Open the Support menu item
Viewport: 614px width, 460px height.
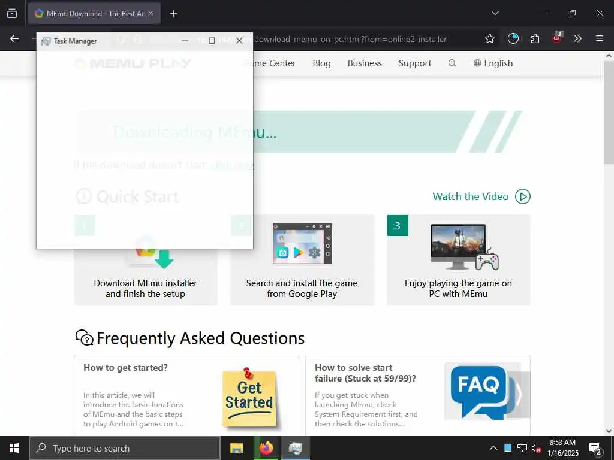[x=415, y=63]
